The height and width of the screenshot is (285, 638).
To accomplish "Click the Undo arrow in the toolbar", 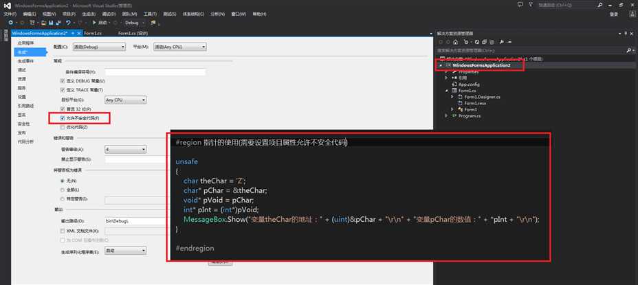I will [68, 23].
